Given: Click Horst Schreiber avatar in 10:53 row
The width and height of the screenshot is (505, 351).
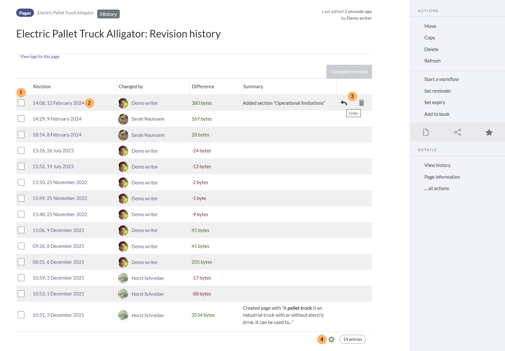Looking at the screenshot, I should [x=123, y=294].
